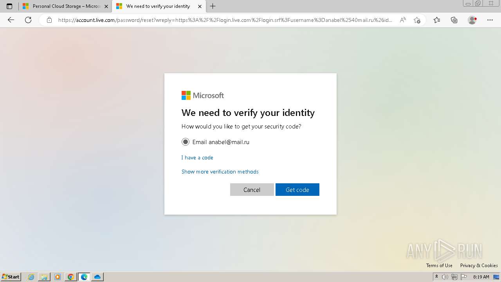The width and height of the screenshot is (501, 282).
Task: Open the Collections panel
Action: [x=454, y=20]
